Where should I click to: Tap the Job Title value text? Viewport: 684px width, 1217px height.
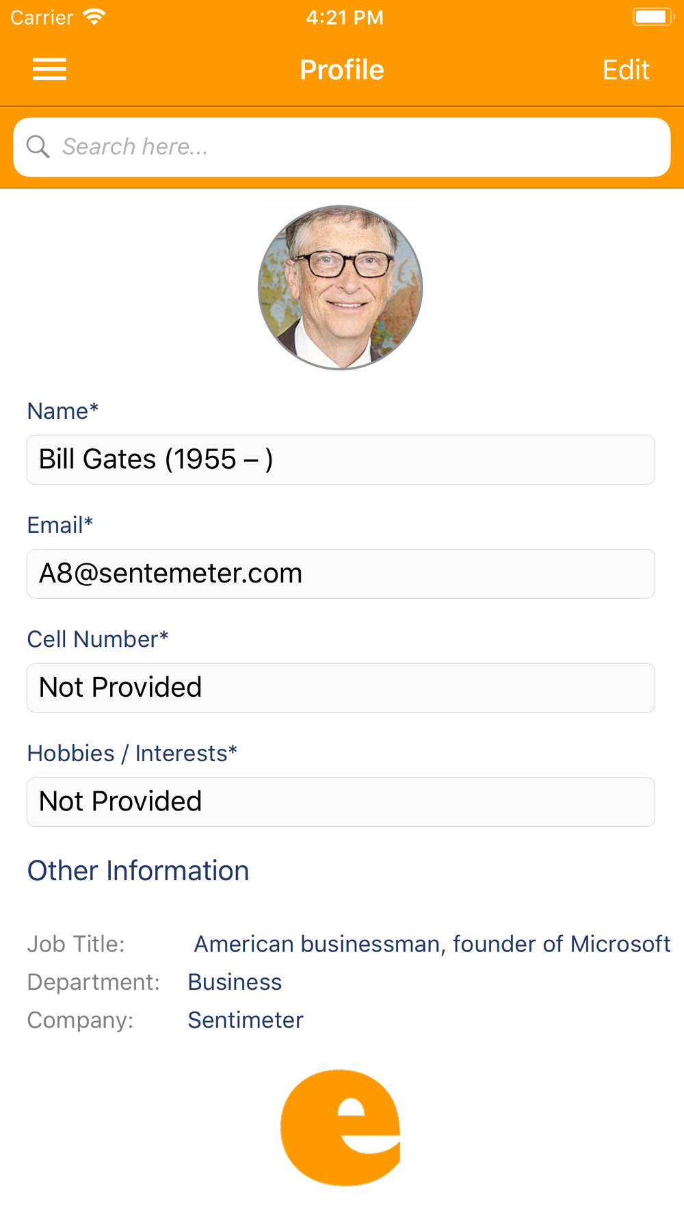coord(432,944)
